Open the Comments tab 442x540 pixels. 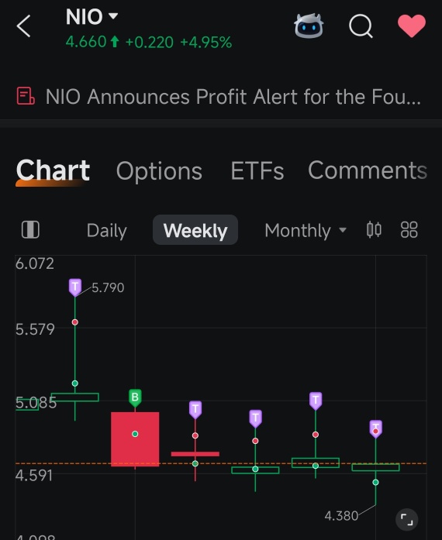coord(368,170)
